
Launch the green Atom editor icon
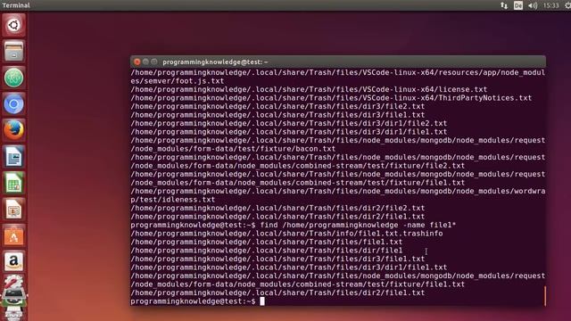(x=14, y=78)
